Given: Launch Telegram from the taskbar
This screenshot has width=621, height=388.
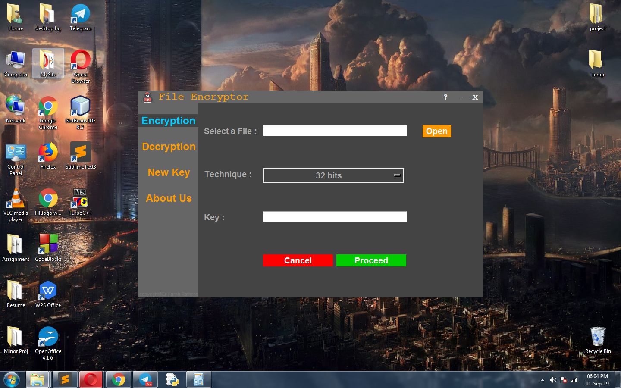Looking at the screenshot, I should pos(145,380).
